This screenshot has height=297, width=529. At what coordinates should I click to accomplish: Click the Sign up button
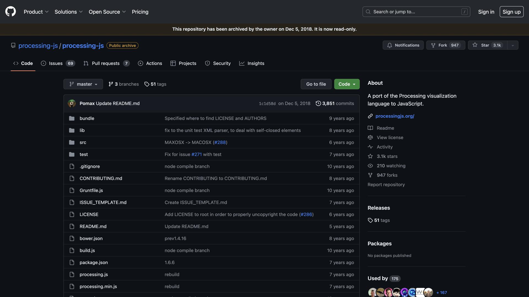pos(511,12)
